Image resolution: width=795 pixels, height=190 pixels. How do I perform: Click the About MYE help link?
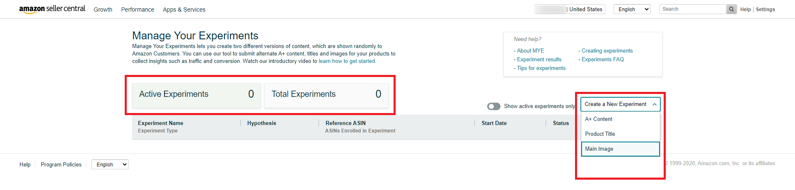point(530,51)
